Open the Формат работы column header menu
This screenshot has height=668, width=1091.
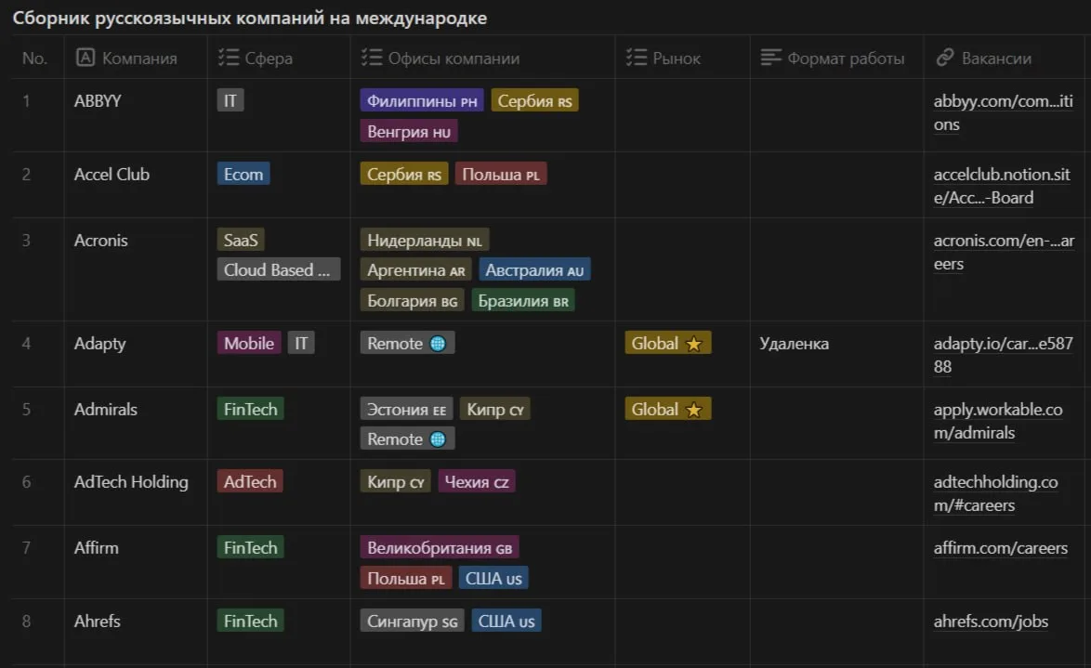[x=845, y=59]
